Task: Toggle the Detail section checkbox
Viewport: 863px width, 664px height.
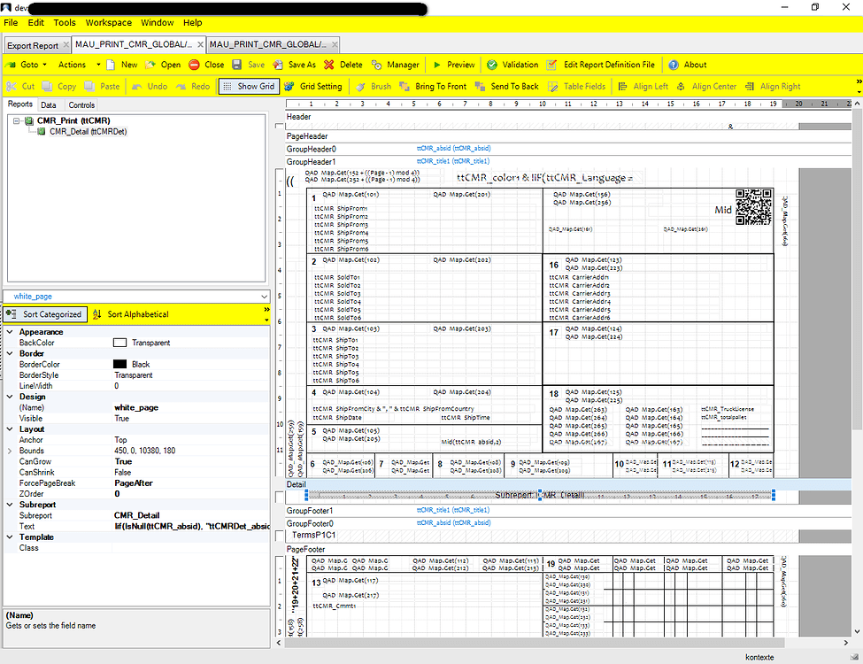Action: click(x=280, y=496)
